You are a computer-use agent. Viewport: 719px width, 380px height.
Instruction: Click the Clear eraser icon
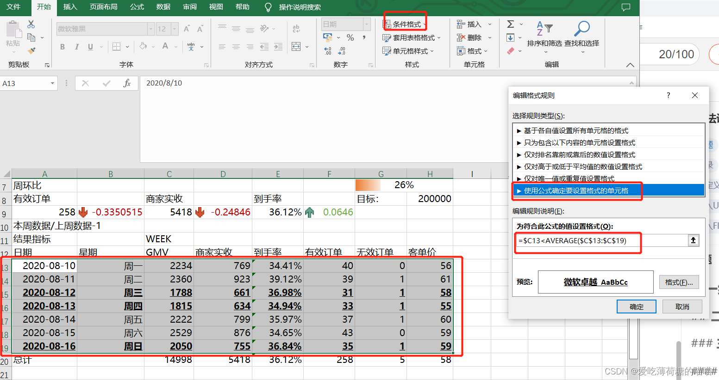(x=511, y=51)
